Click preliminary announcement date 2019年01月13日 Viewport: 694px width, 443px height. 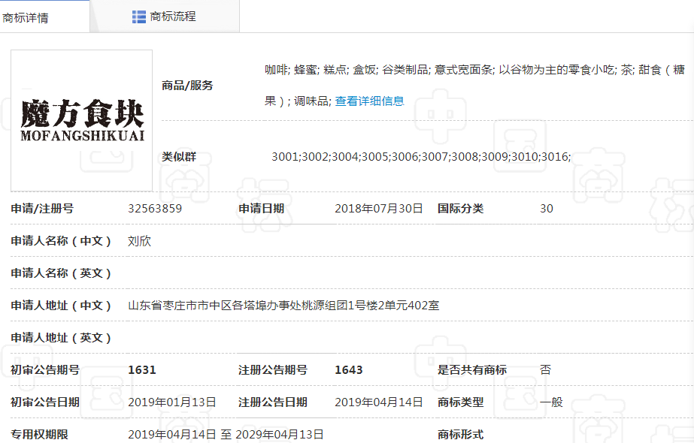point(172,402)
